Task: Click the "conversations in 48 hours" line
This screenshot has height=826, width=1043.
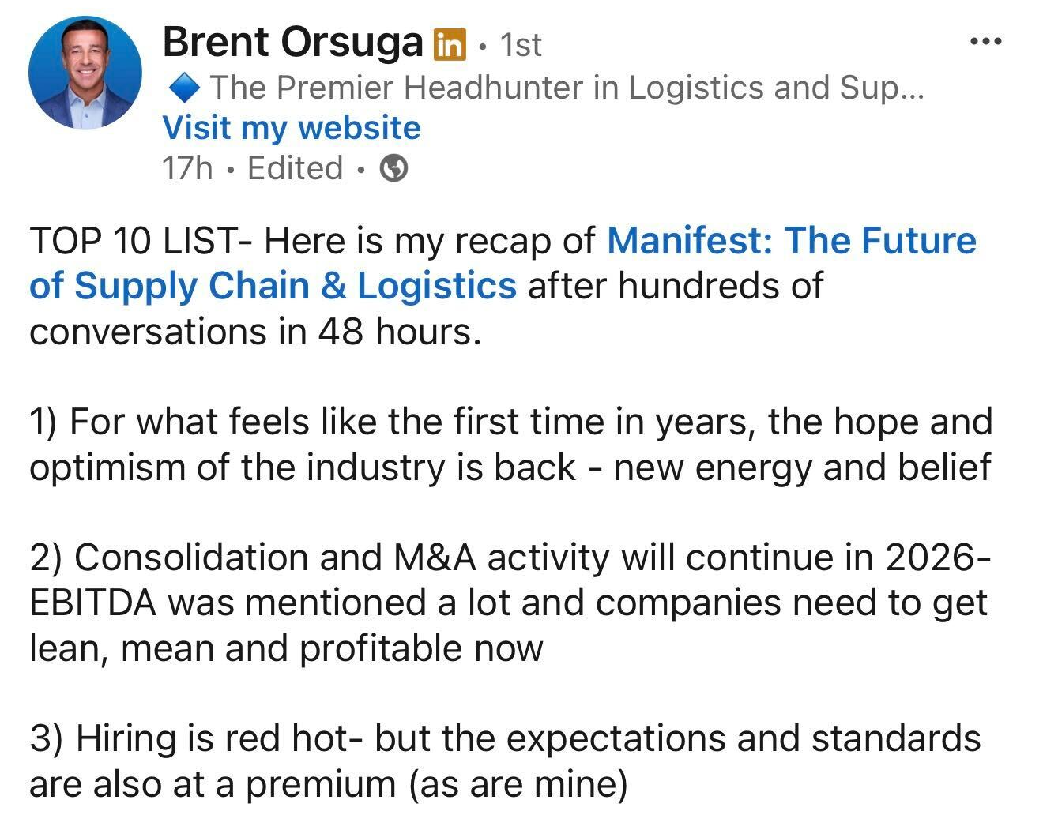Action: click(x=254, y=332)
